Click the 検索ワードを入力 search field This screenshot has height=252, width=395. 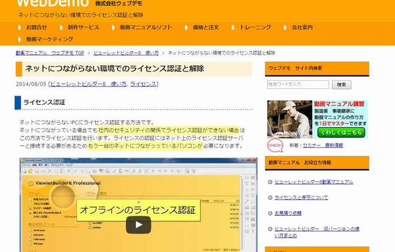[x=298, y=84]
